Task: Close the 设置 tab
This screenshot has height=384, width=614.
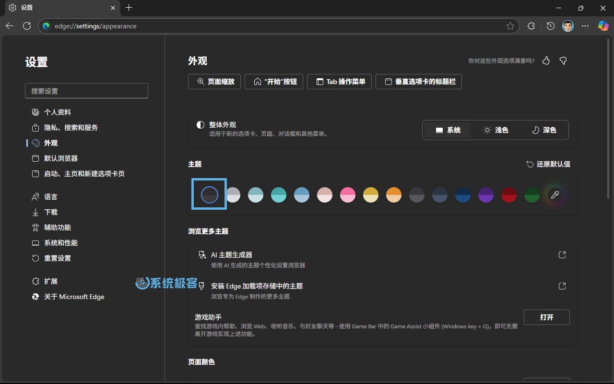Action: pyautogui.click(x=113, y=8)
